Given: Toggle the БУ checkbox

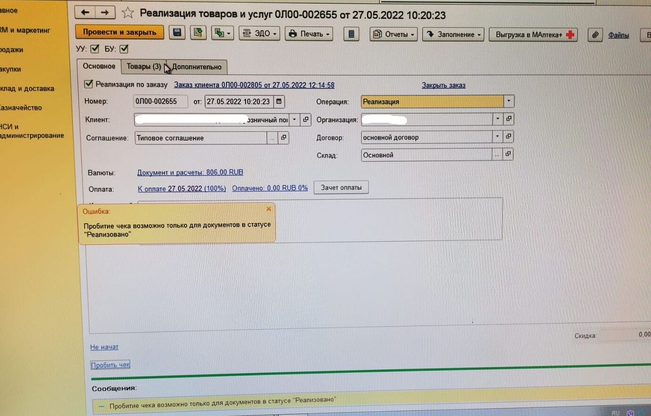Looking at the screenshot, I should tap(124, 49).
